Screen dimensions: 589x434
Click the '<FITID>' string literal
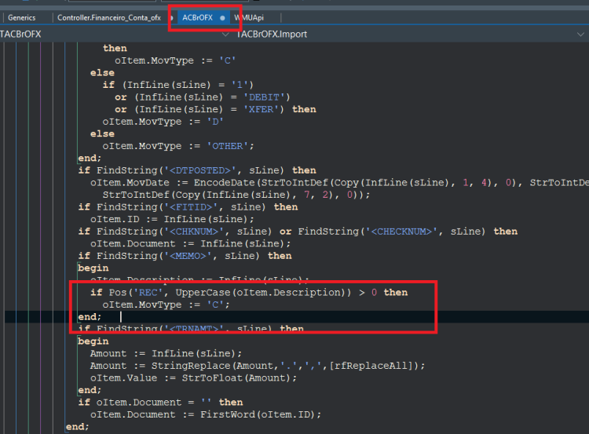pos(191,207)
